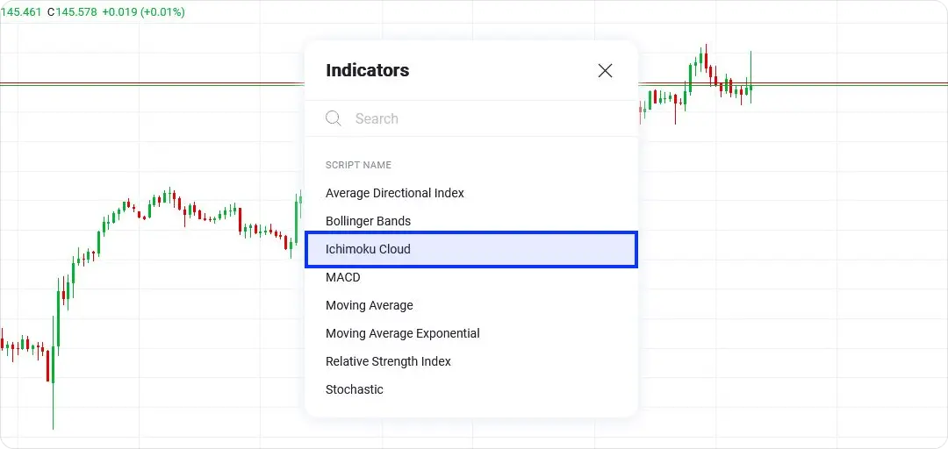Pick the Moving Average script
Screen dimensions: 948x449
click(369, 305)
